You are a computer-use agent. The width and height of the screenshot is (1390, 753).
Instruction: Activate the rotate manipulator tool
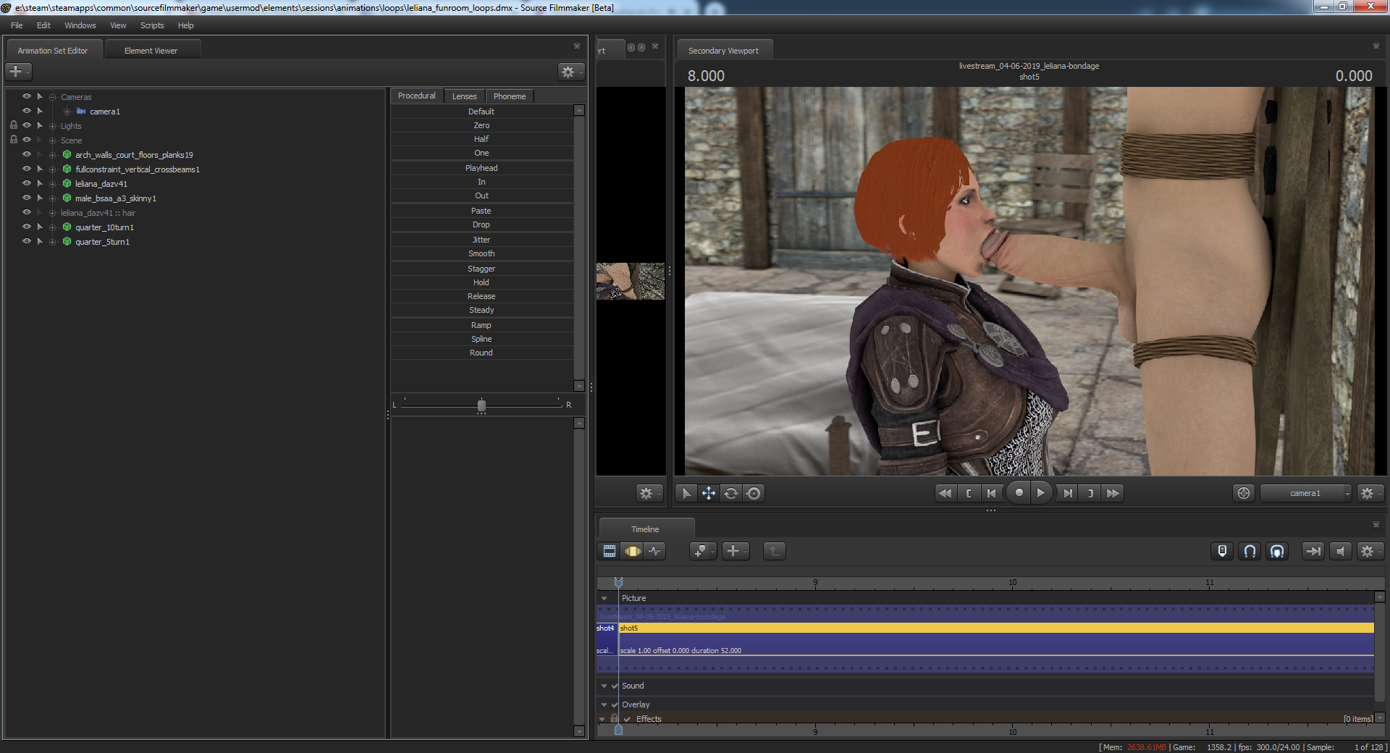click(x=731, y=493)
